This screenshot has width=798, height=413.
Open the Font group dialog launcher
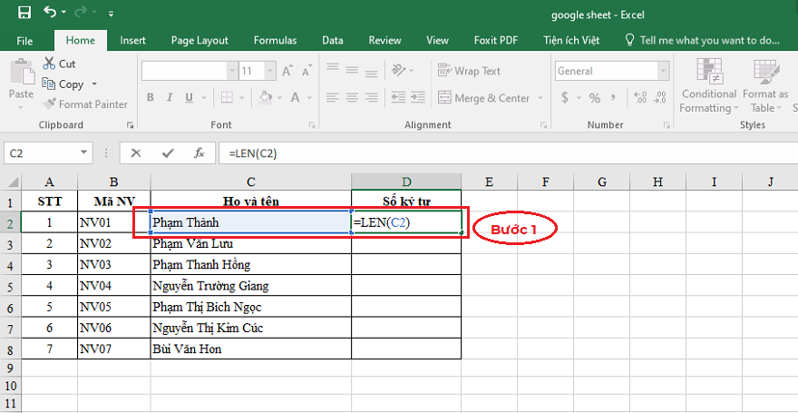[311, 124]
